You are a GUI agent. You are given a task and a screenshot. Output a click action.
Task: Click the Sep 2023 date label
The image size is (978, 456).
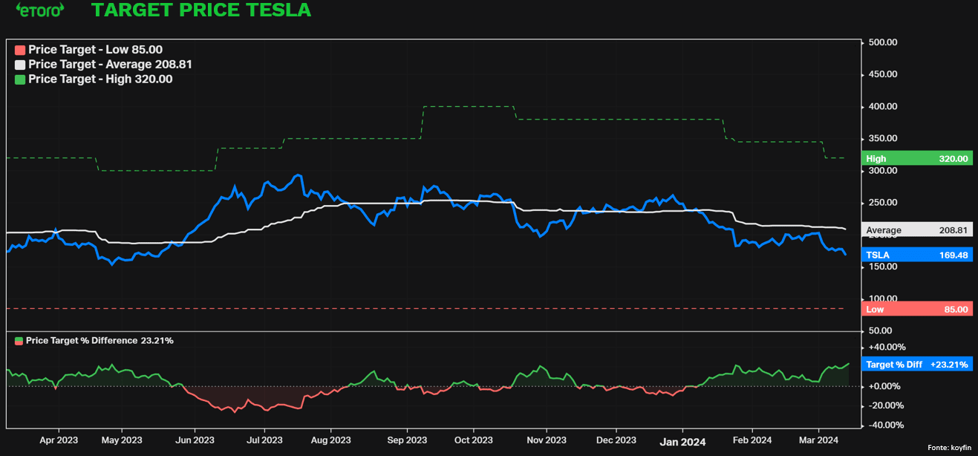pyautogui.click(x=406, y=440)
